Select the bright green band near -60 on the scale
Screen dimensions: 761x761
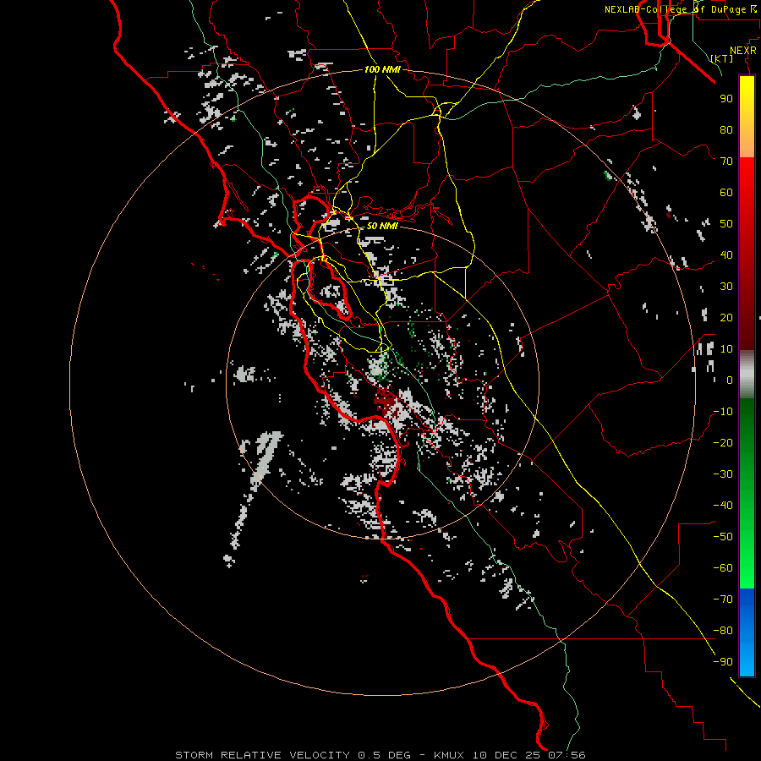click(x=747, y=570)
